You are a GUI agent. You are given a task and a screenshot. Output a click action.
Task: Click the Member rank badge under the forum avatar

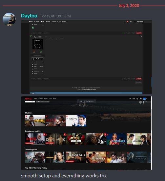coord(37,59)
